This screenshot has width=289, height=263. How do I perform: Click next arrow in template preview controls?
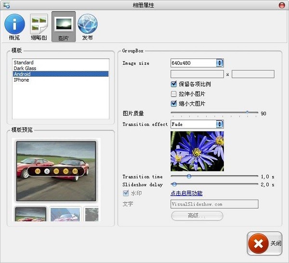coord(66,171)
